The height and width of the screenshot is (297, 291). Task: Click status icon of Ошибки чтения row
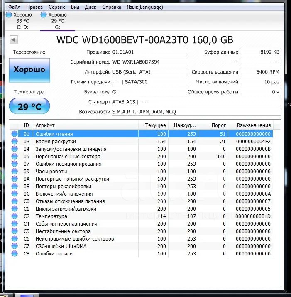tap(15, 134)
